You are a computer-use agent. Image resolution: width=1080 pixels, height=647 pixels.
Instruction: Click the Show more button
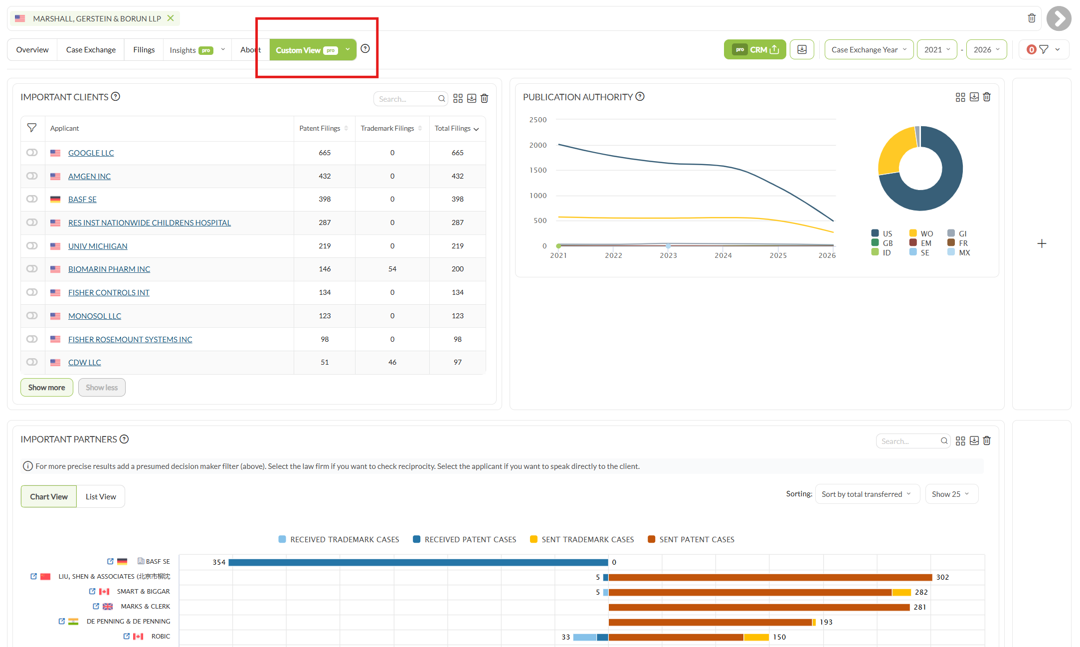point(46,388)
